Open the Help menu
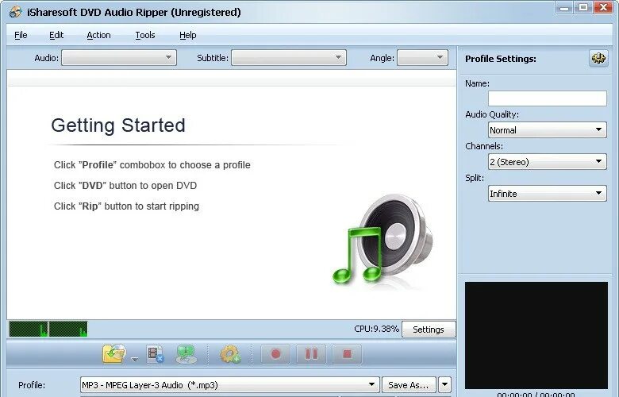Viewport: 619px width, 397px height. (187, 35)
